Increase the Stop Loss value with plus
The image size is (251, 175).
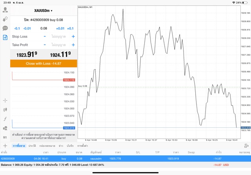pos(73,36)
